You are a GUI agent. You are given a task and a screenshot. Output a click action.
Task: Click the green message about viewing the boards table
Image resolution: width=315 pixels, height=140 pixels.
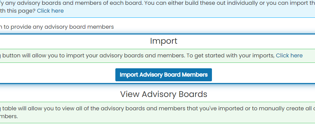coord(158,112)
